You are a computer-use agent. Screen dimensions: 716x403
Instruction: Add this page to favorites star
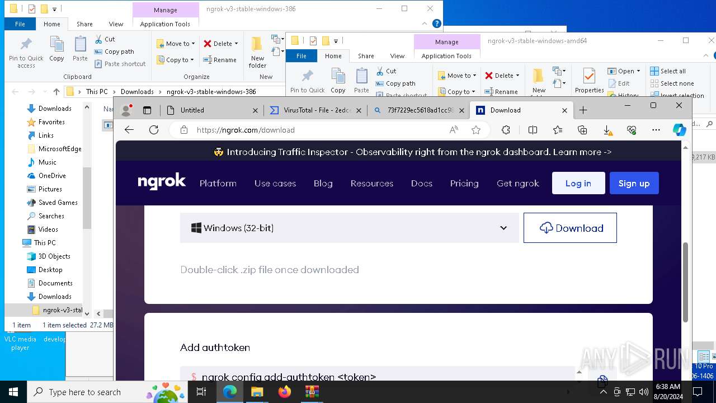click(x=476, y=130)
